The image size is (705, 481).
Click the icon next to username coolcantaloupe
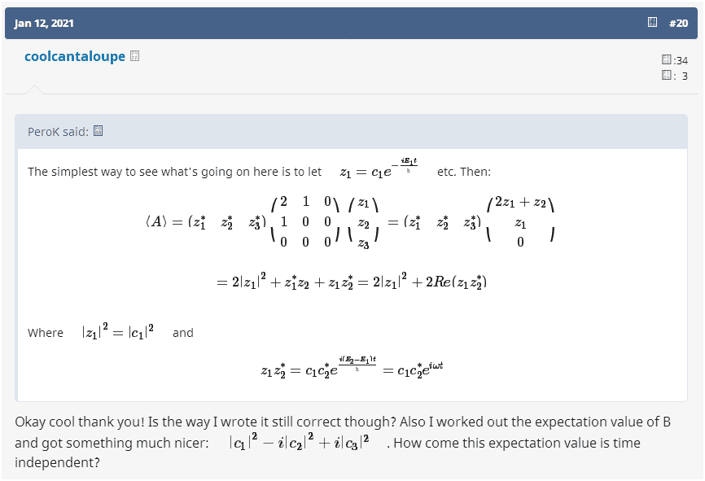135,56
